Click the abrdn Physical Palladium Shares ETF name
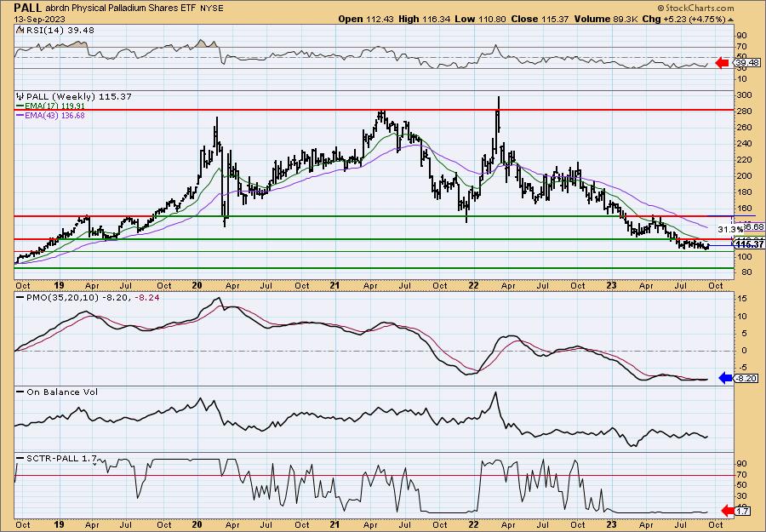Viewport: 766px width, 532px height. pos(122,8)
